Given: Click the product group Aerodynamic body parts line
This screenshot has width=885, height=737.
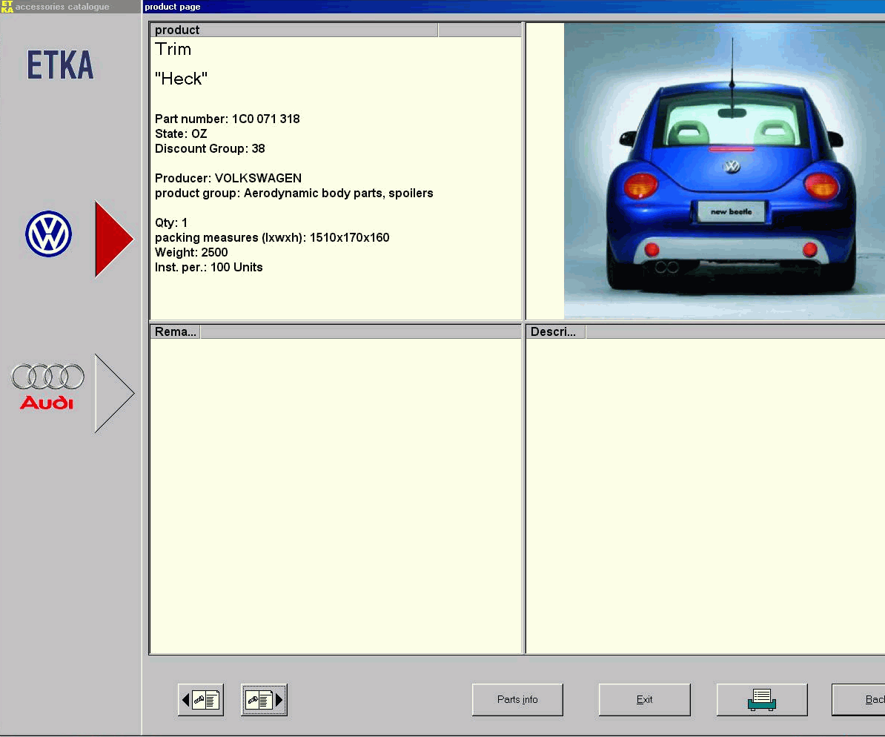Looking at the screenshot, I should [294, 193].
